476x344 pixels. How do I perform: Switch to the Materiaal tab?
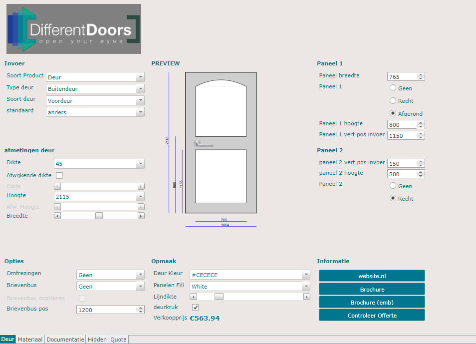tap(30, 340)
